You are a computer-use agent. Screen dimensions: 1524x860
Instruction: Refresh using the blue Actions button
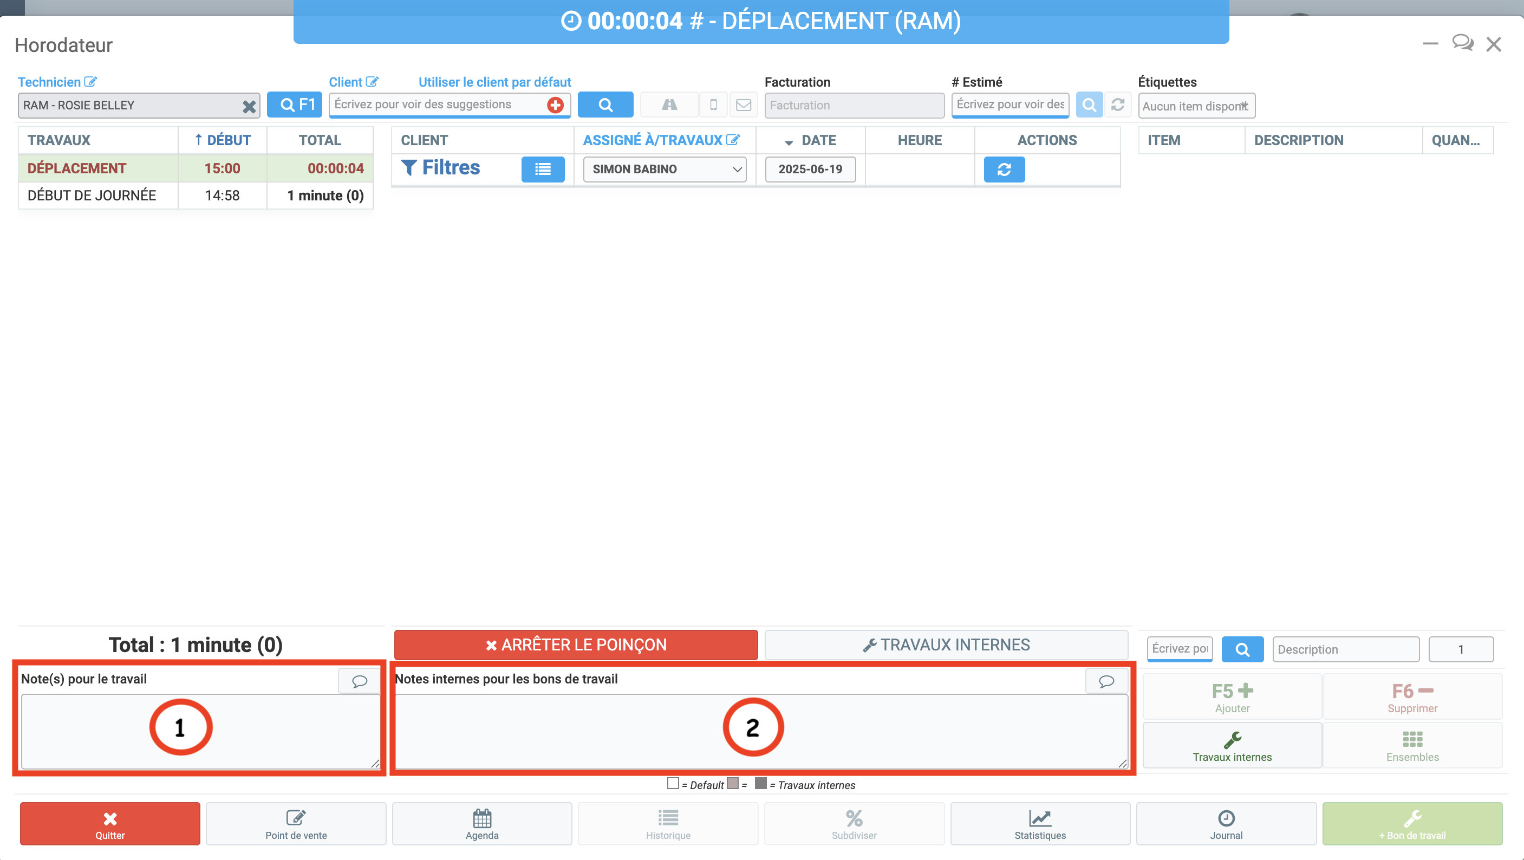(1004, 169)
